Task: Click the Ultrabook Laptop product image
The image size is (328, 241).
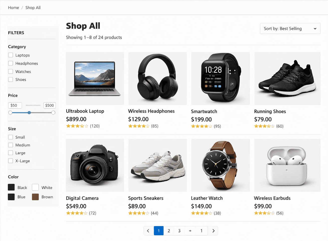Action: click(x=95, y=78)
